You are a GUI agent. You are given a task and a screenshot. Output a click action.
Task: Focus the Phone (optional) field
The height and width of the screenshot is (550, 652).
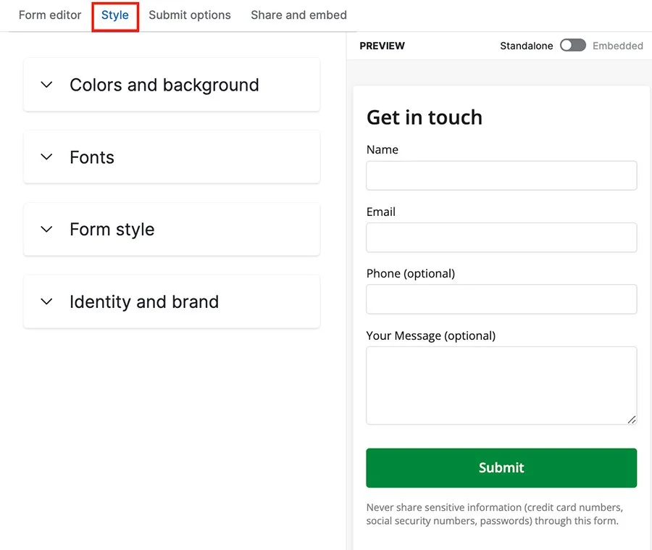pos(501,299)
